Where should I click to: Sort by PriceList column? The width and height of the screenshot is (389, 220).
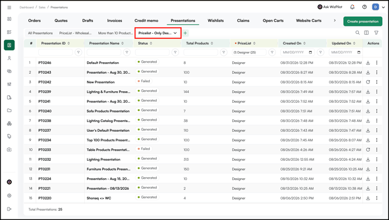click(x=254, y=43)
